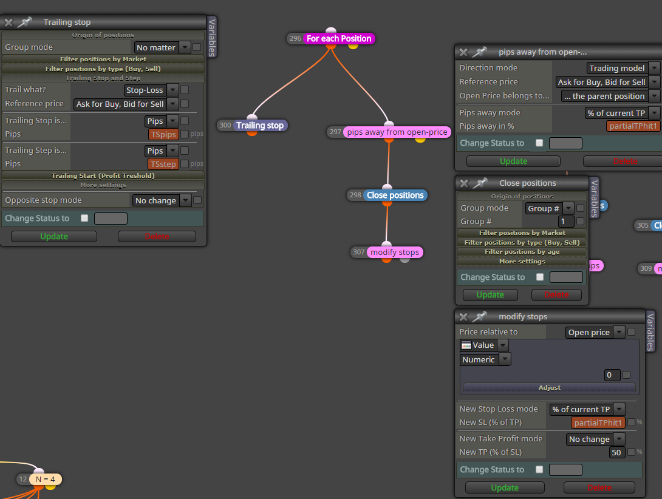
Task: Select the For each Position node
Action: 339,38
